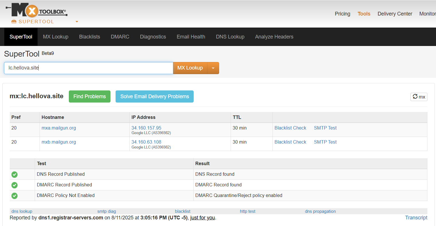Click the green Find Problems button
This screenshot has height=226, width=436.
point(89,96)
